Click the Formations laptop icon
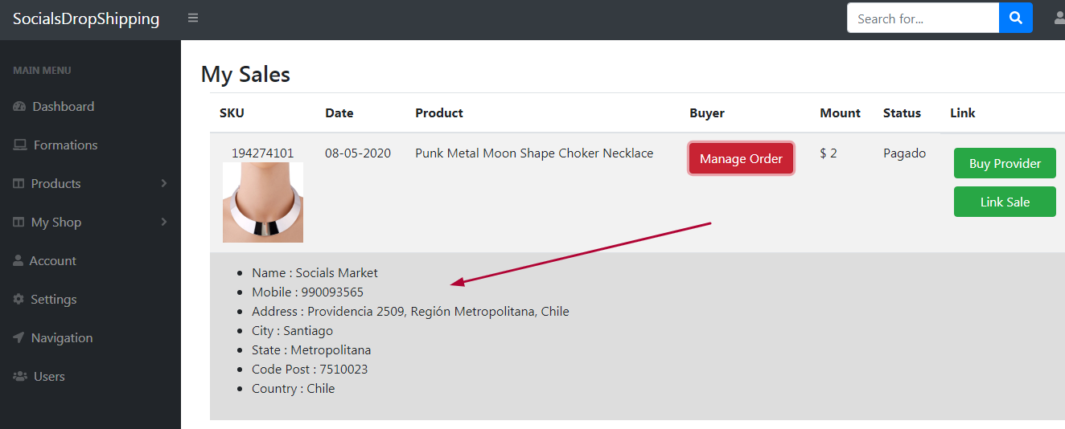 pos(20,145)
